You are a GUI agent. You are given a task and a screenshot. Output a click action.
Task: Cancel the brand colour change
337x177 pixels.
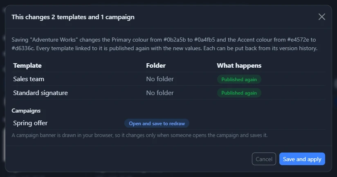pyautogui.click(x=264, y=159)
